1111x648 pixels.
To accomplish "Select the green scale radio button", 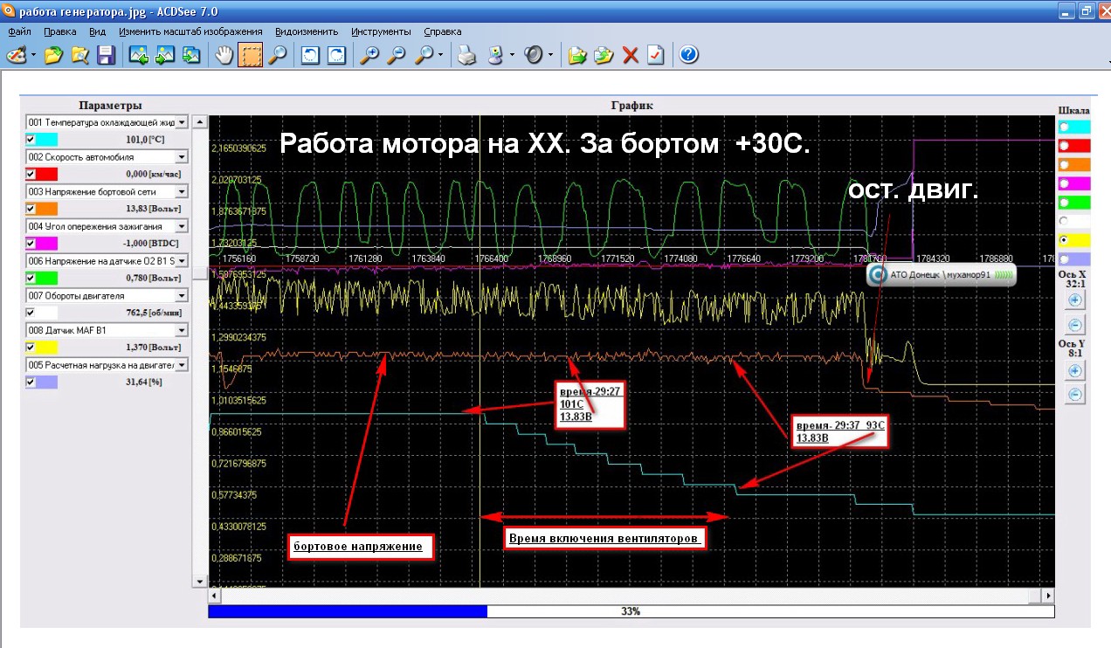I will point(1063,202).
